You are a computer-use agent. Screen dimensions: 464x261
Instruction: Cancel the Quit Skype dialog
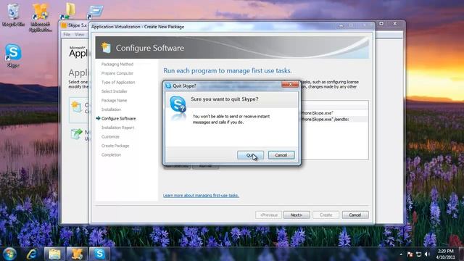click(x=281, y=155)
